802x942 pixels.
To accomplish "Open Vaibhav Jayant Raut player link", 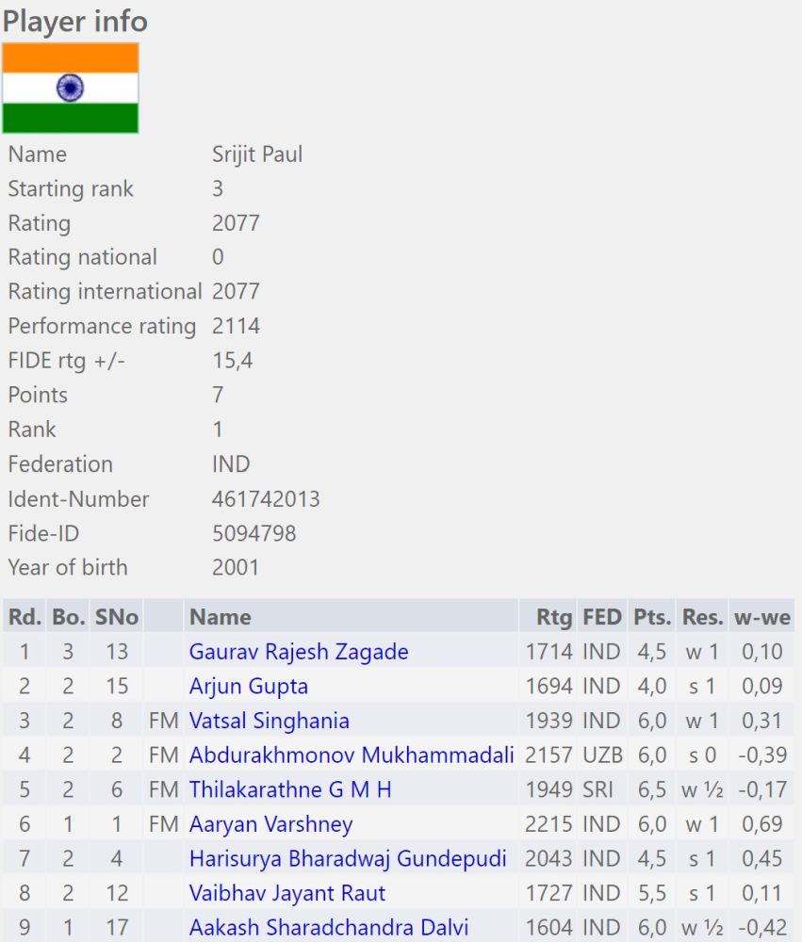I will (286, 893).
